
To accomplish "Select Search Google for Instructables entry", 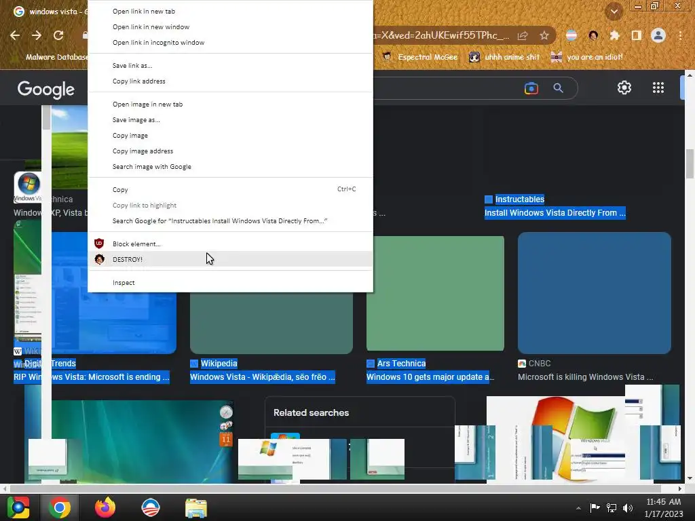I will click(230, 220).
